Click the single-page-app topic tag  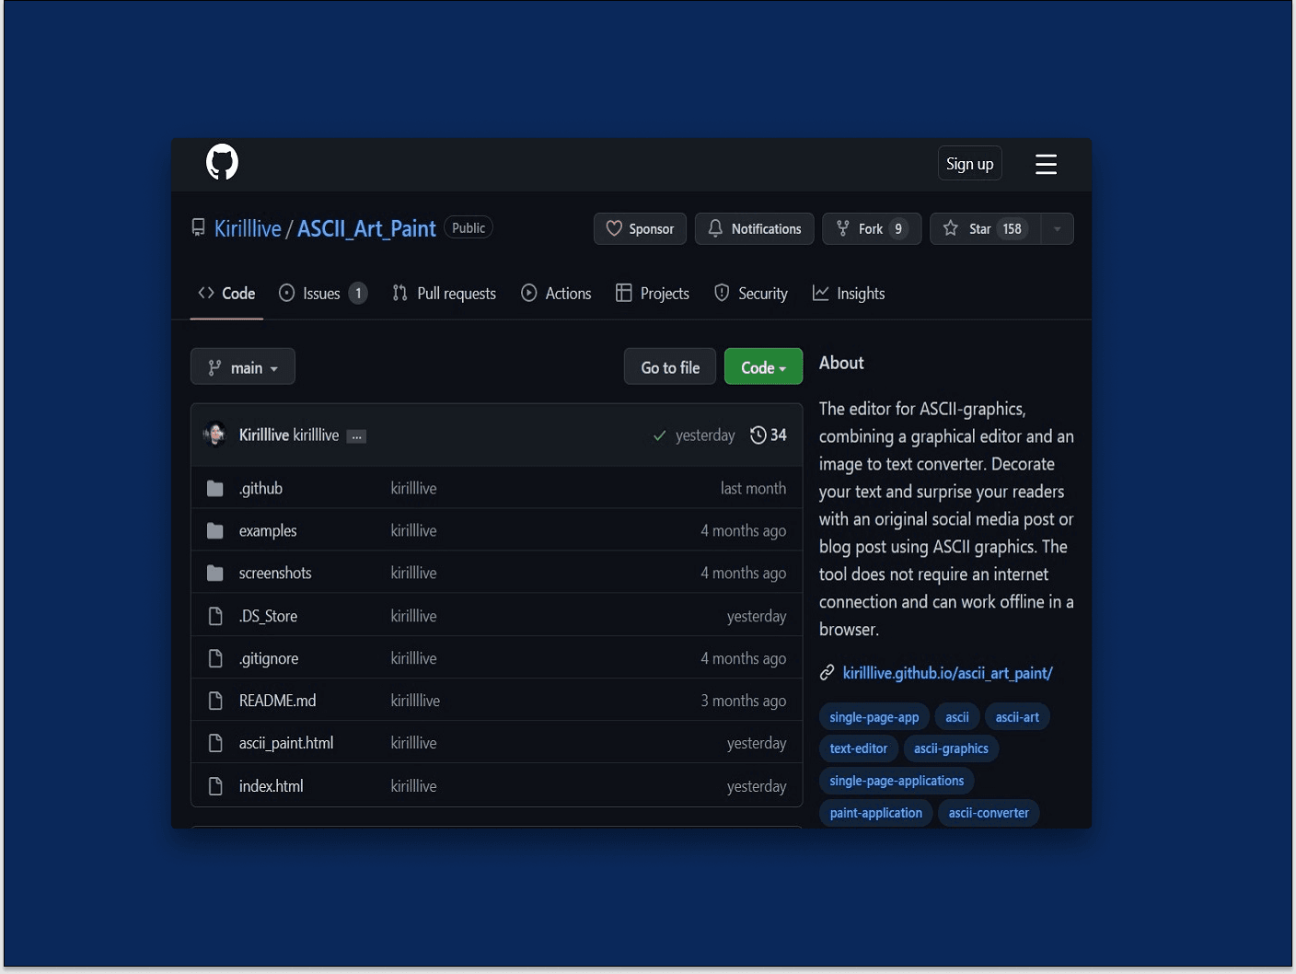874,717
